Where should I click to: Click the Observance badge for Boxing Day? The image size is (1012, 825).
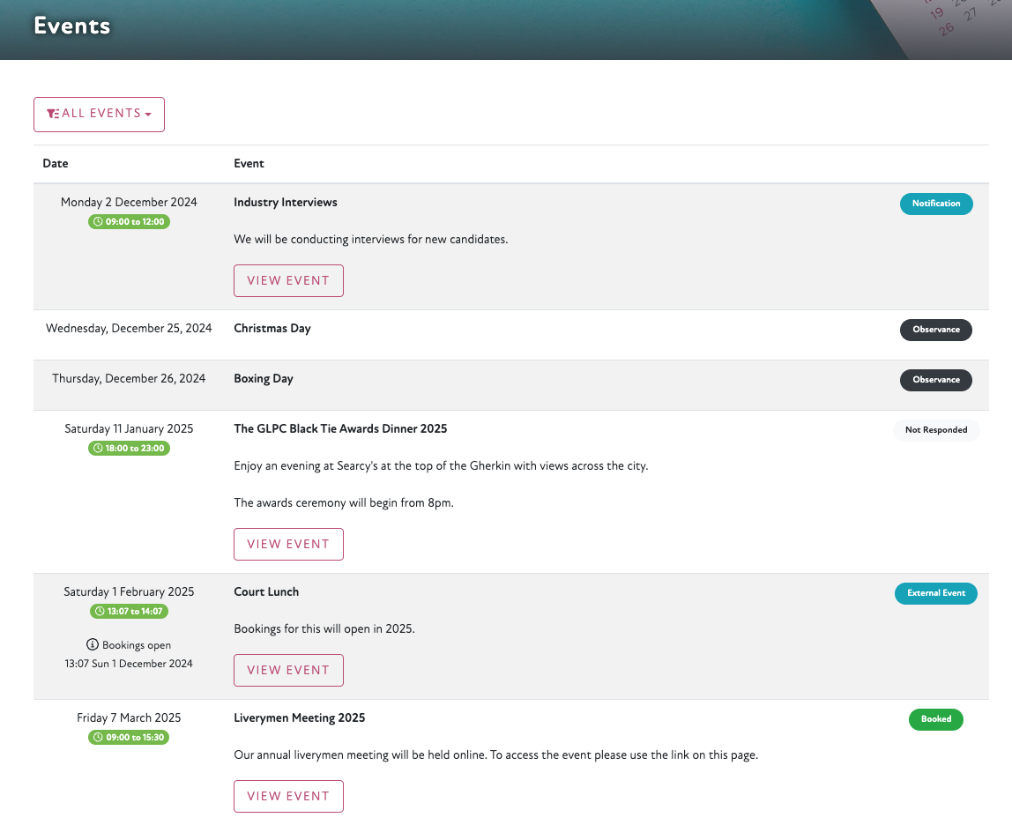tap(936, 380)
